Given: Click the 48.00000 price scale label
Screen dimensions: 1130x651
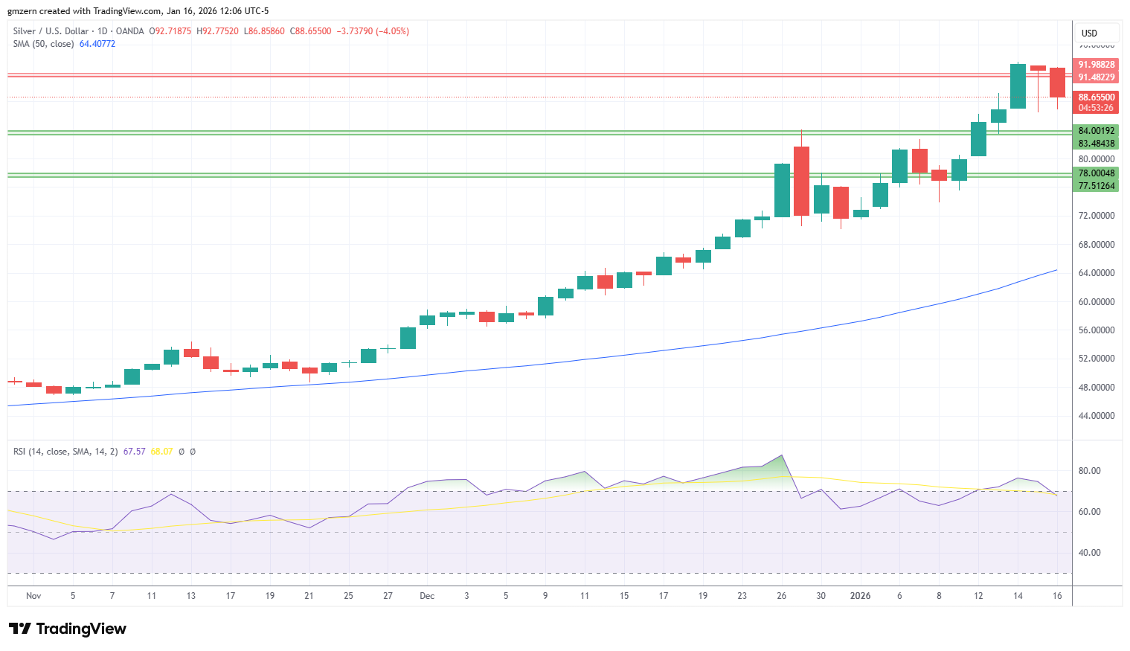Looking at the screenshot, I should click(1097, 388).
